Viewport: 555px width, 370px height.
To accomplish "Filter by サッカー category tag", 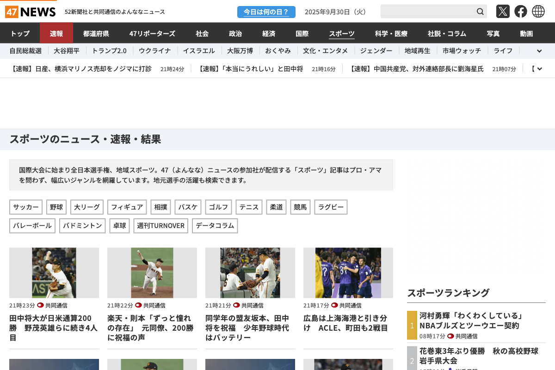I will coord(26,207).
